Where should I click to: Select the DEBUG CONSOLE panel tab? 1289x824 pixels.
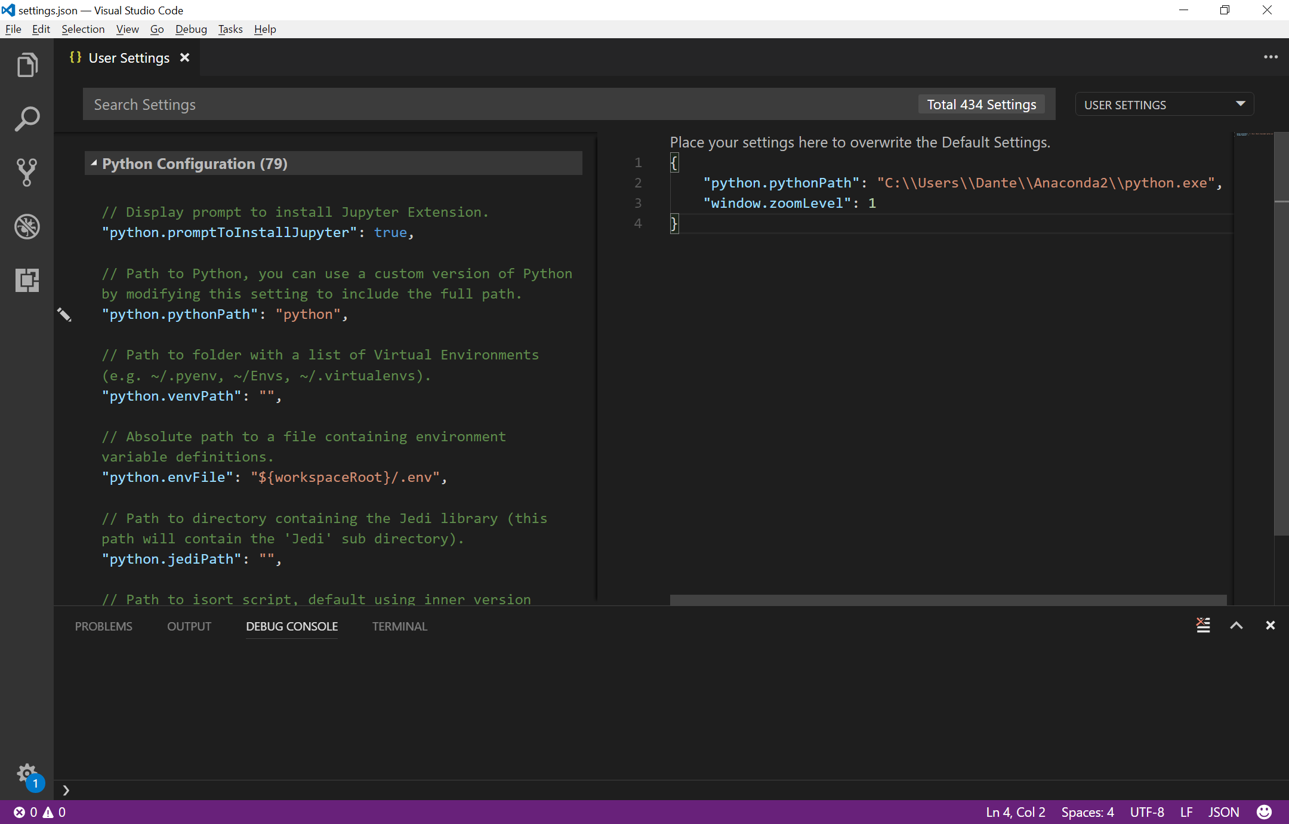pos(292,626)
